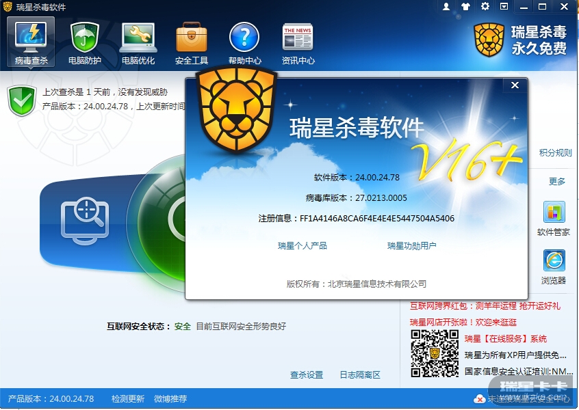Open 资讯中心 news center
Screen dimensions: 579x410
point(298,42)
